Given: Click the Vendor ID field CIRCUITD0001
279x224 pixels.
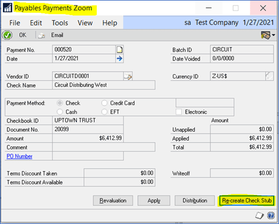Looking at the screenshot, I should (88, 76).
